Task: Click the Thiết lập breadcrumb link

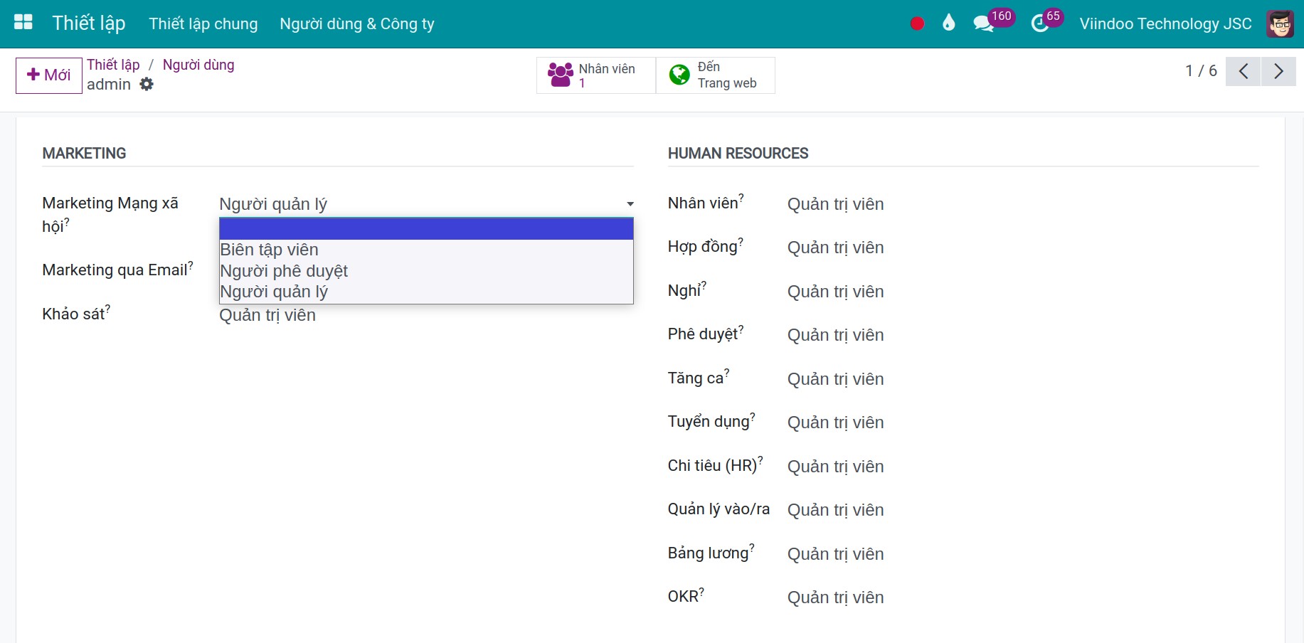Action: [113, 65]
